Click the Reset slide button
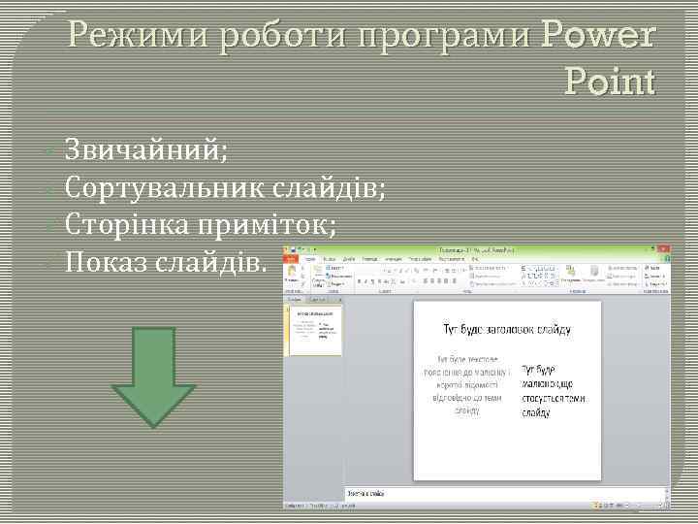Viewport: 698px width, 524px height. point(340,277)
